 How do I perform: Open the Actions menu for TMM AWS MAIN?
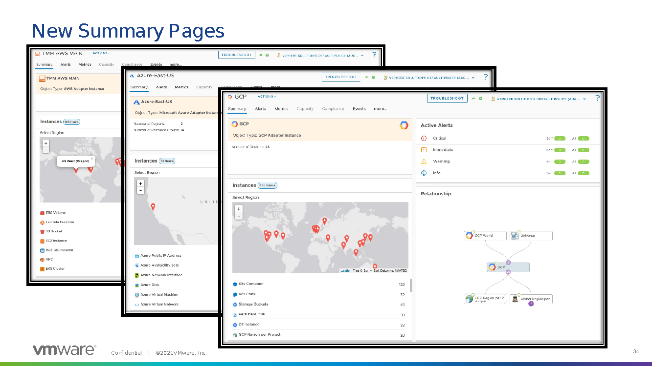click(x=101, y=53)
